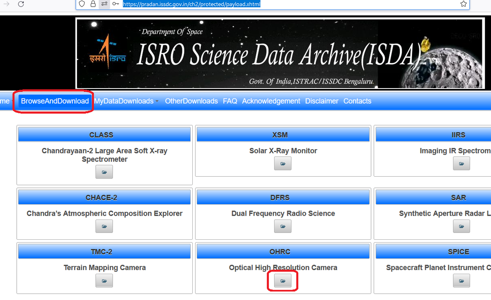Open the OHRC Optical High Resolution folder
The image size is (491, 300).
click(x=283, y=281)
